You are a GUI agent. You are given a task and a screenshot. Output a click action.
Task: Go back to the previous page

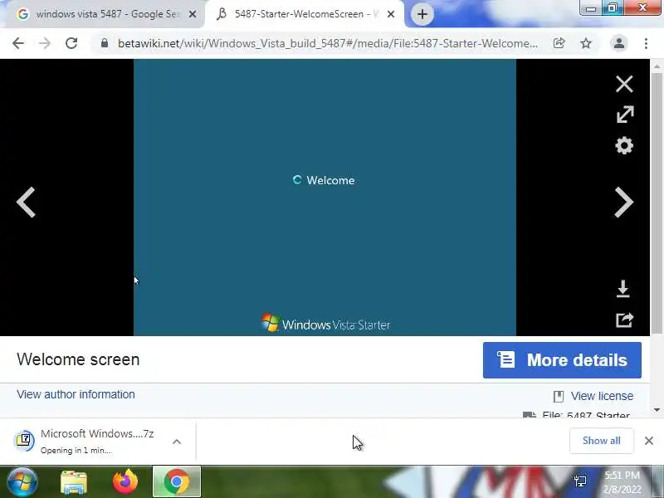(x=18, y=43)
